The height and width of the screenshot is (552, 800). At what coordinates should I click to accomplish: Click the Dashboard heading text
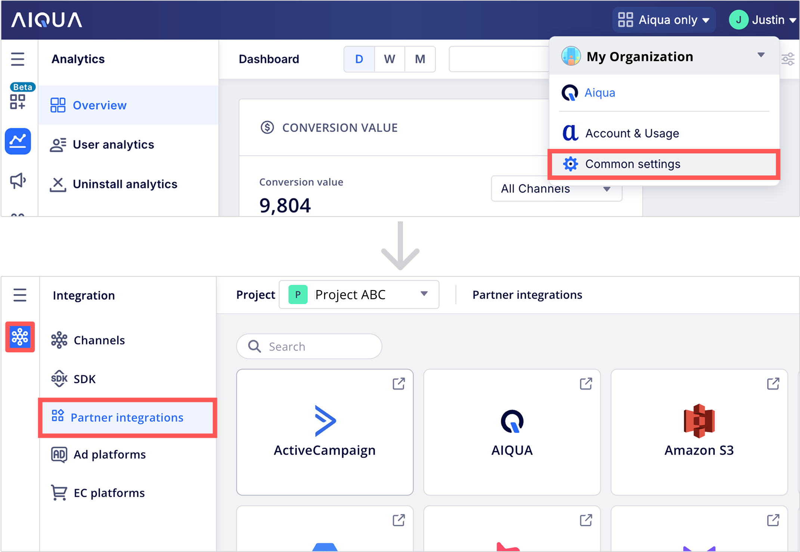click(269, 59)
